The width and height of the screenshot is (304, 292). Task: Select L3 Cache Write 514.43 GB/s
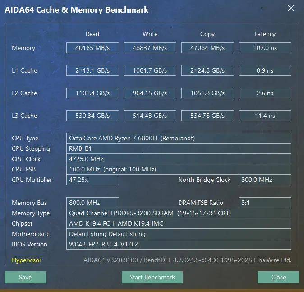coord(150,116)
